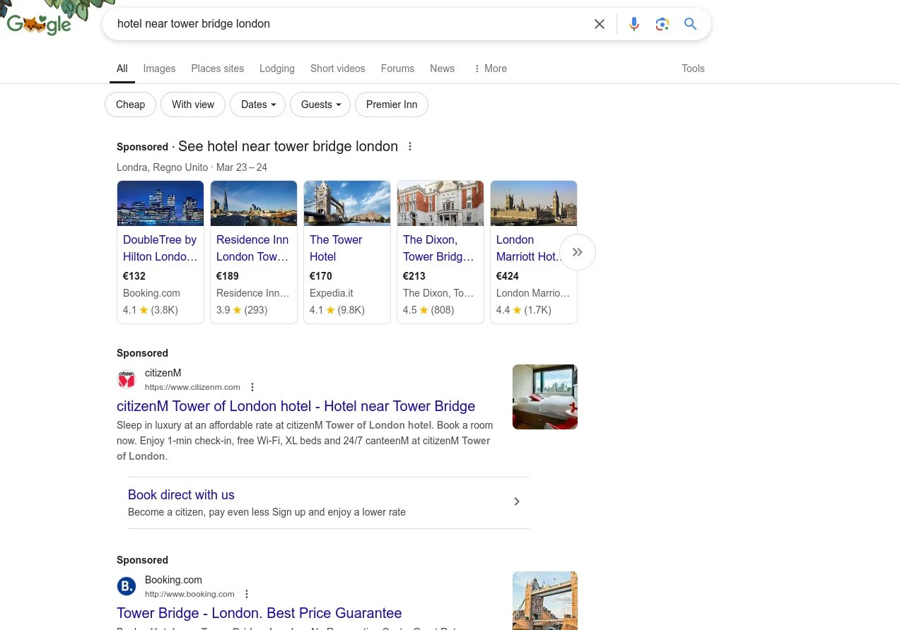Submit search with magnifier icon

[x=691, y=24]
